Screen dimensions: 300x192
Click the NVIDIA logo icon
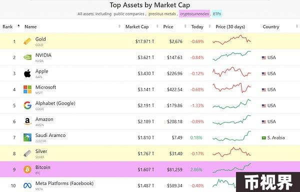tap(27, 57)
